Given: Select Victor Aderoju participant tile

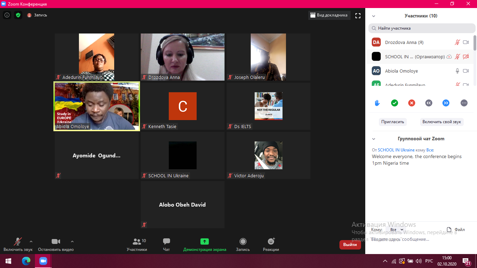Looking at the screenshot, I should 269,156.
